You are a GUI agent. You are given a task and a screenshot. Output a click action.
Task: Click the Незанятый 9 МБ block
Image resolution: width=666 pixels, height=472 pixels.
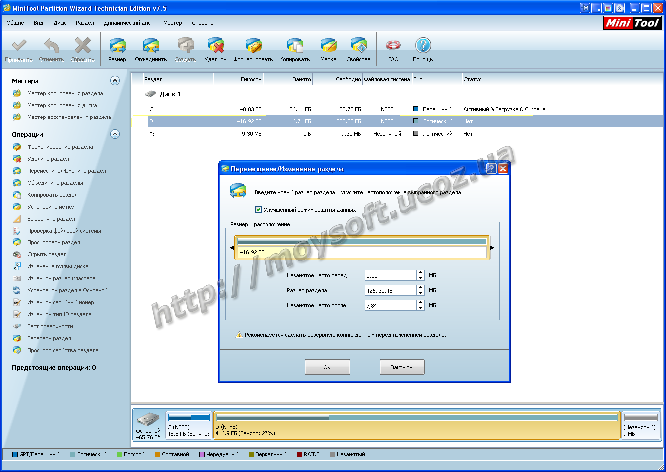coord(641,425)
